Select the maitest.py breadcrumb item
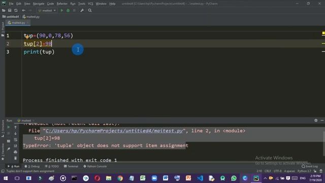The width and height of the screenshot is (325, 183). [x=31, y=17]
